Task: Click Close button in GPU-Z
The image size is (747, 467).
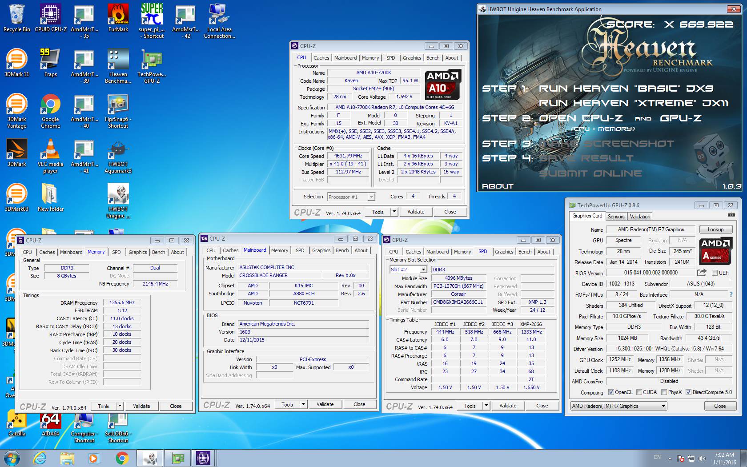Action: [x=720, y=406]
